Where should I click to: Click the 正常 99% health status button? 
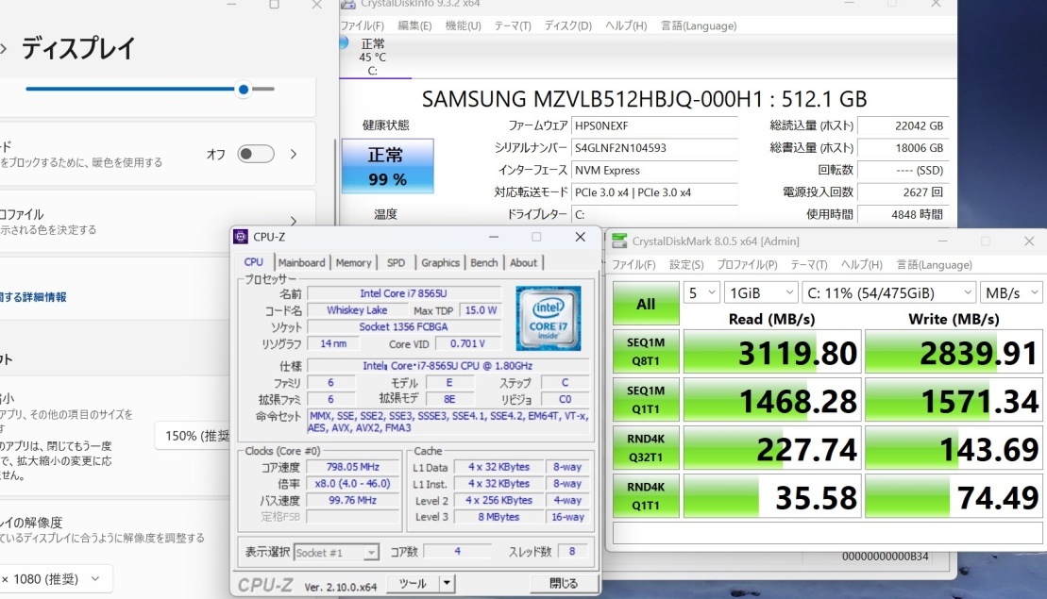(x=387, y=166)
